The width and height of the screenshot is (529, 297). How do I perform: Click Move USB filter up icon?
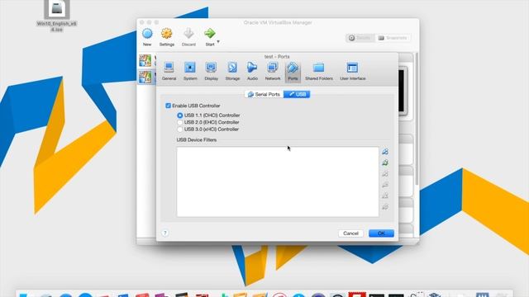click(385, 196)
